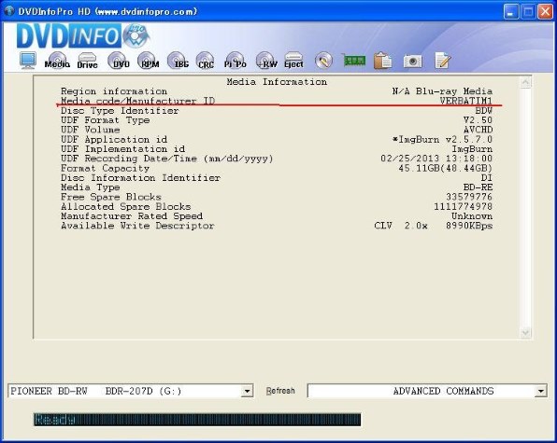This screenshot has height=443, width=557.
Task: Open the PI PO scan icon
Action: point(236,61)
